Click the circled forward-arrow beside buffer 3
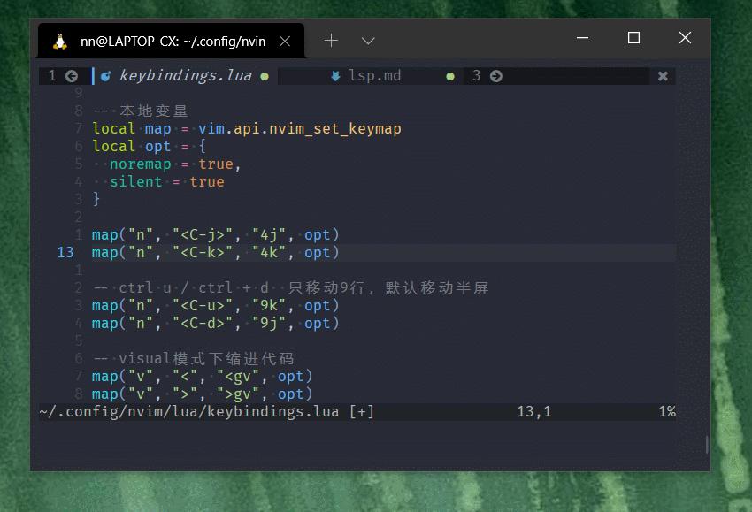Viewport: 752px width, 512px height. 495,75
